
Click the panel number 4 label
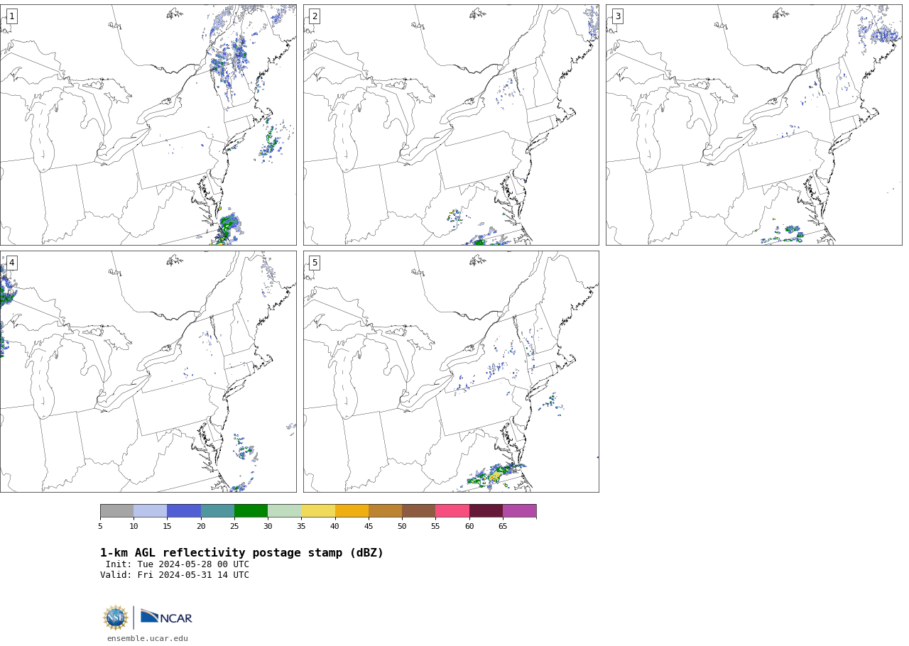[11, 263]
